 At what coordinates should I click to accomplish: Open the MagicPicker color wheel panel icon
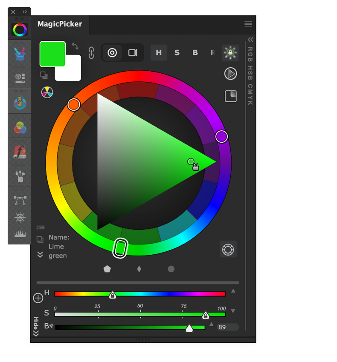pyautogui.click(x=20, y=29)
